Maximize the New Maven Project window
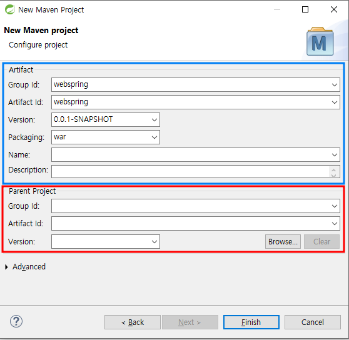The width and height of the screenshot is (349, 340). 305,9
